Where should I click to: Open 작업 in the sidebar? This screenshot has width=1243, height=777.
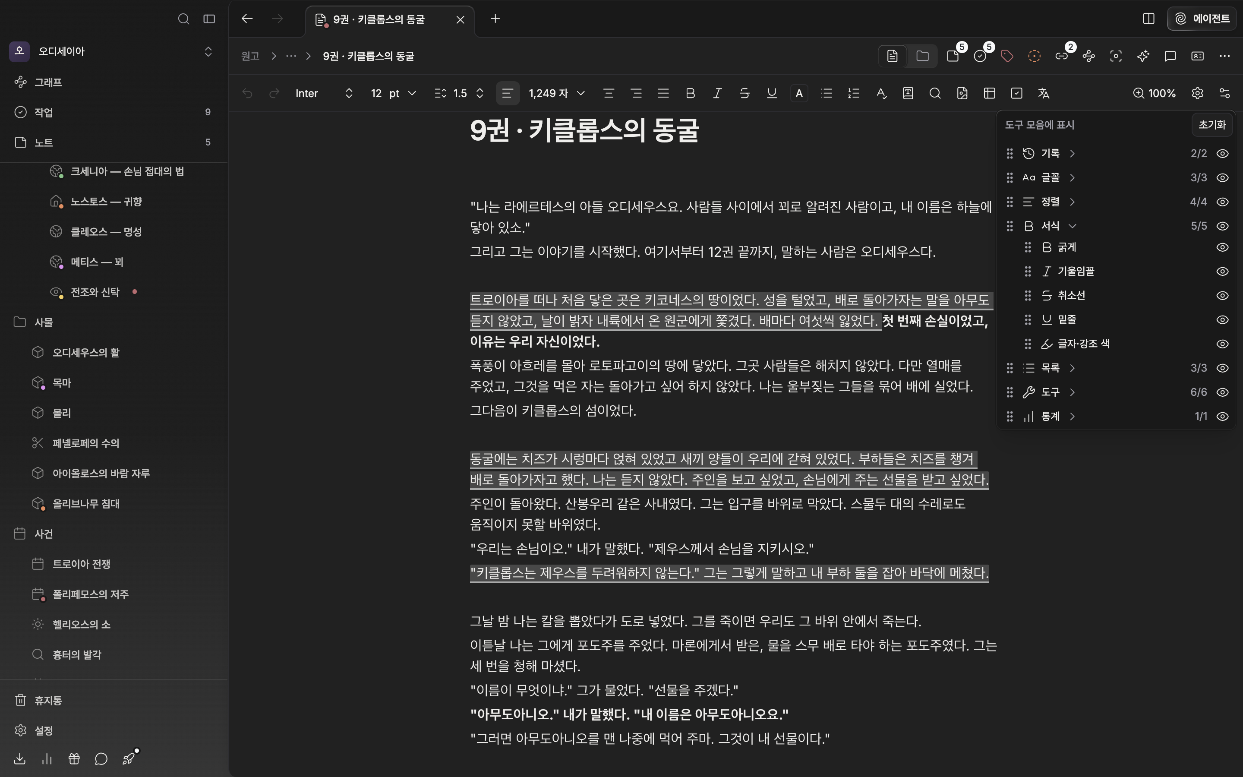click(x=114, y=112)
